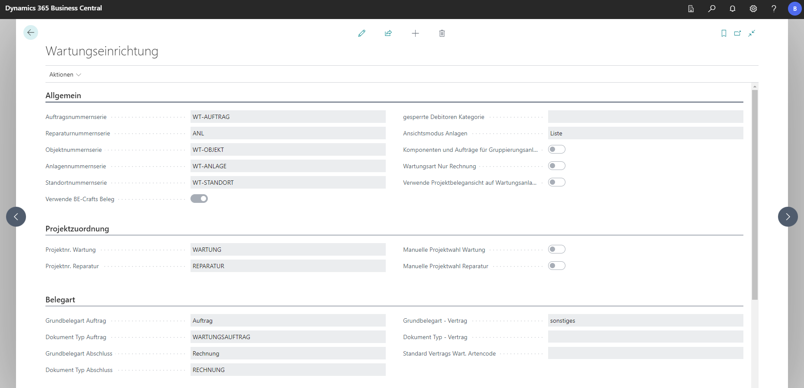Toggle Verwende Projektbelegansicht auf Wartungsanlage
The image size is (804, 388).
point(557,182)
